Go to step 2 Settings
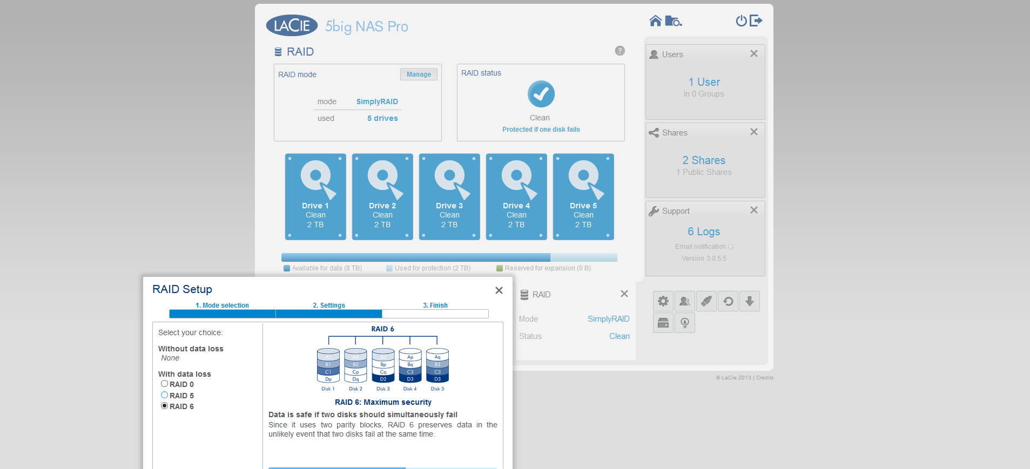This screenshot has width=1030, height=469. coord(329,305)
